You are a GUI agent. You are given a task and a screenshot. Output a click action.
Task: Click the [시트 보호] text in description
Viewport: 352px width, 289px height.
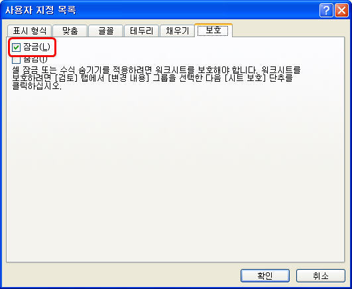[x=244, y=78]
